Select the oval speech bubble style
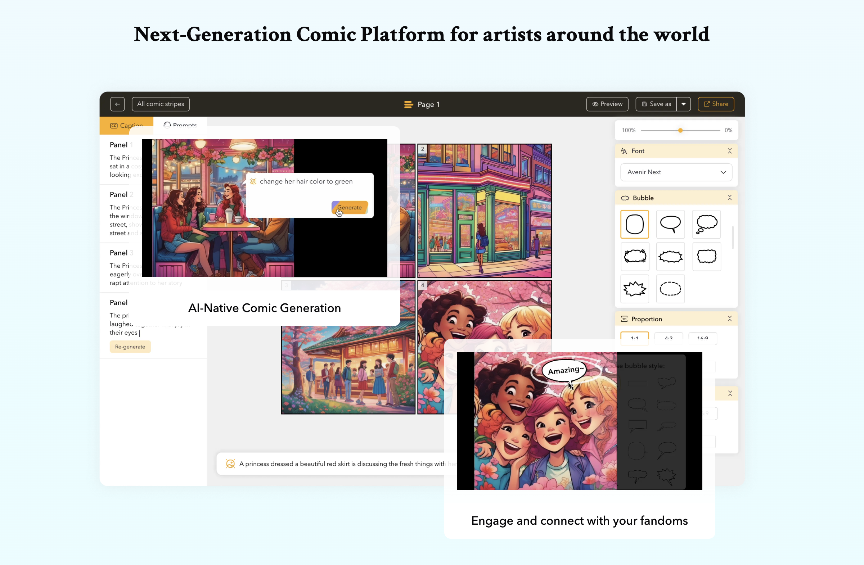This screenshot has height=565, width=864. [670, 224]
